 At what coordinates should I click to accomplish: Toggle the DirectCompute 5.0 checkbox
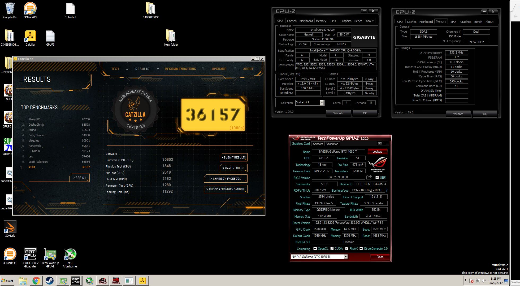pyautogui.click(x=361, y=249)
